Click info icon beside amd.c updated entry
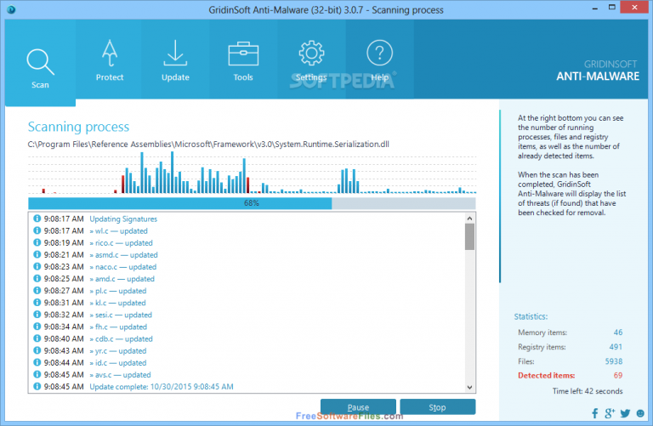Viewport: 653px width, 426px height. point(37,278)
